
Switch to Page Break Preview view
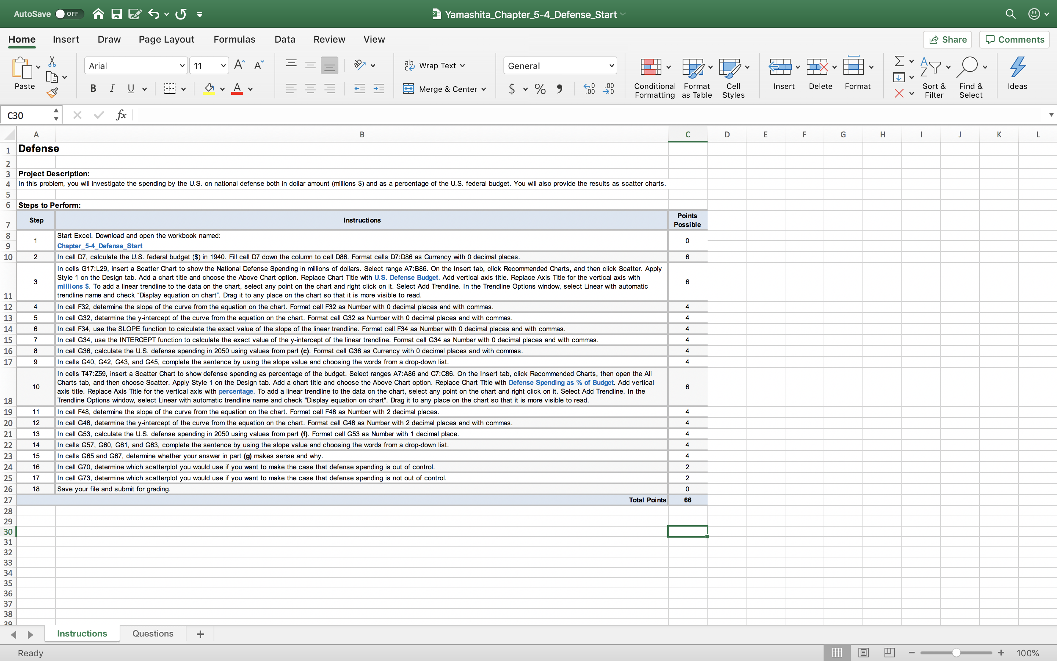click(x=889, y=652)
